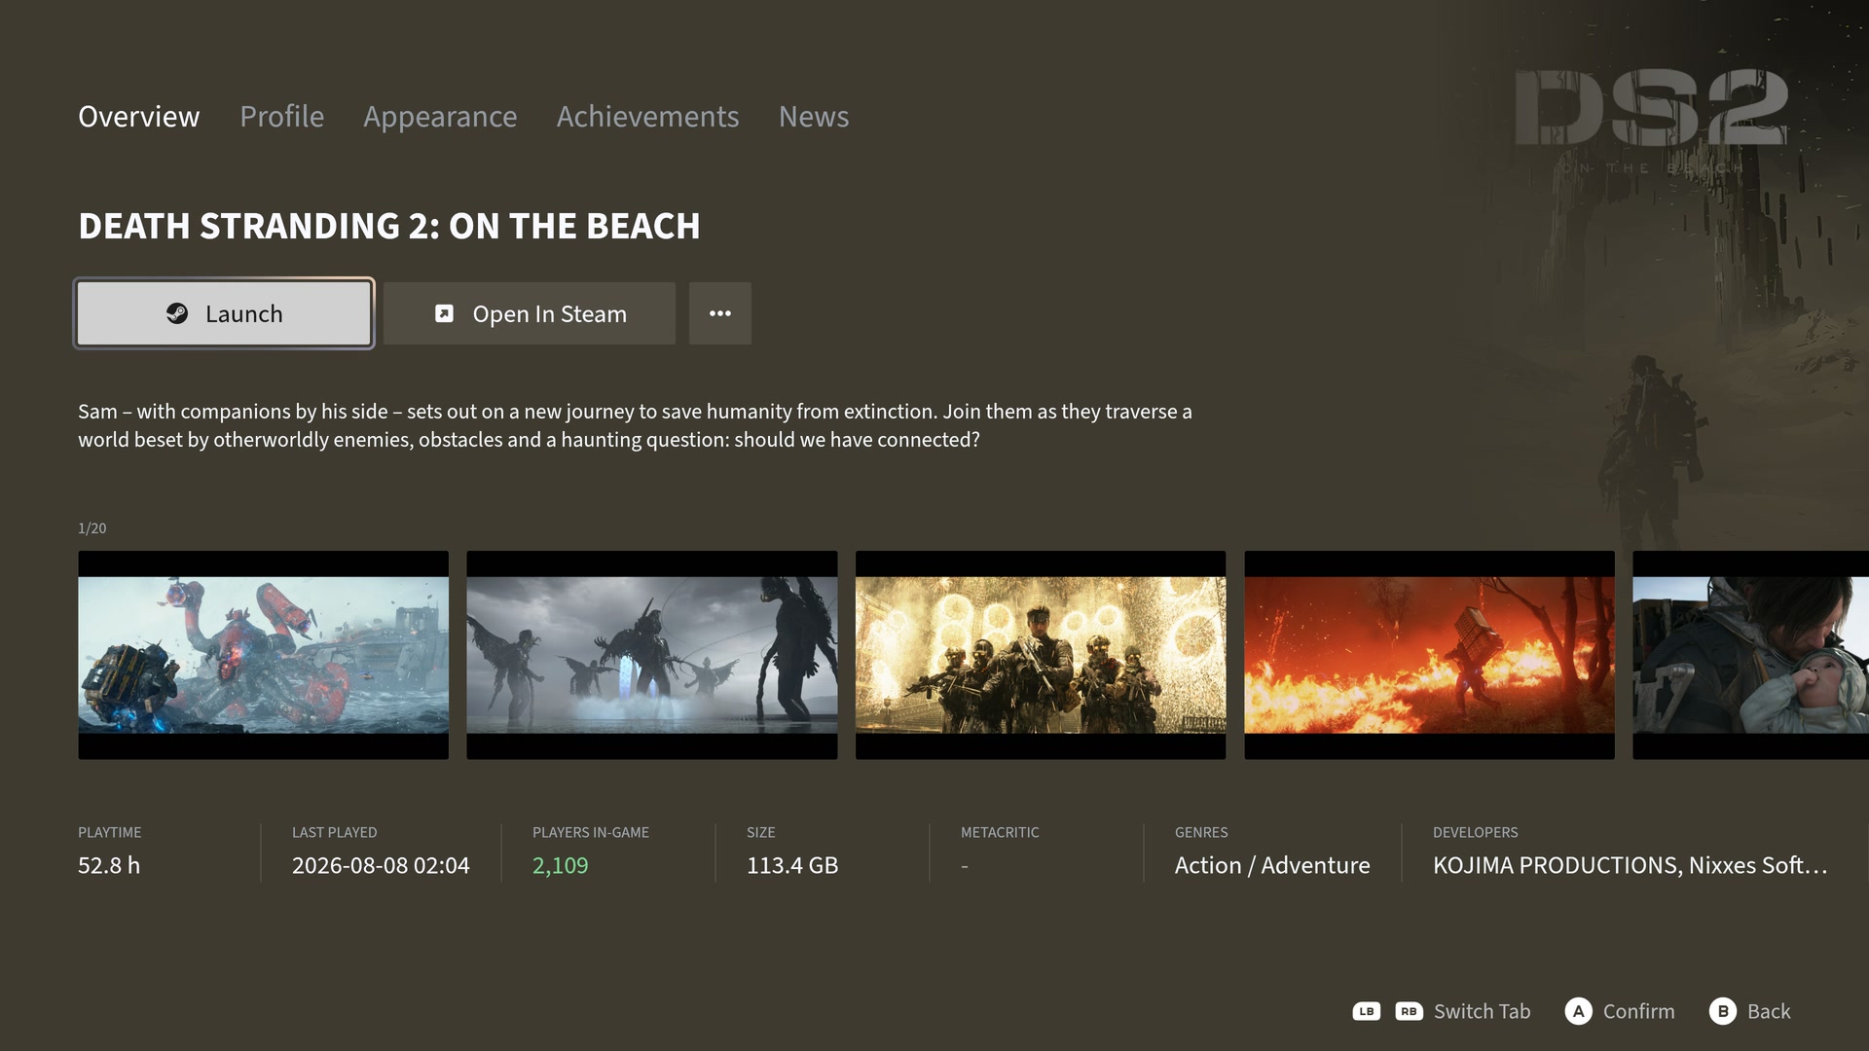Open the News tab
The image size is (1869, 1051).
point(814,117)
